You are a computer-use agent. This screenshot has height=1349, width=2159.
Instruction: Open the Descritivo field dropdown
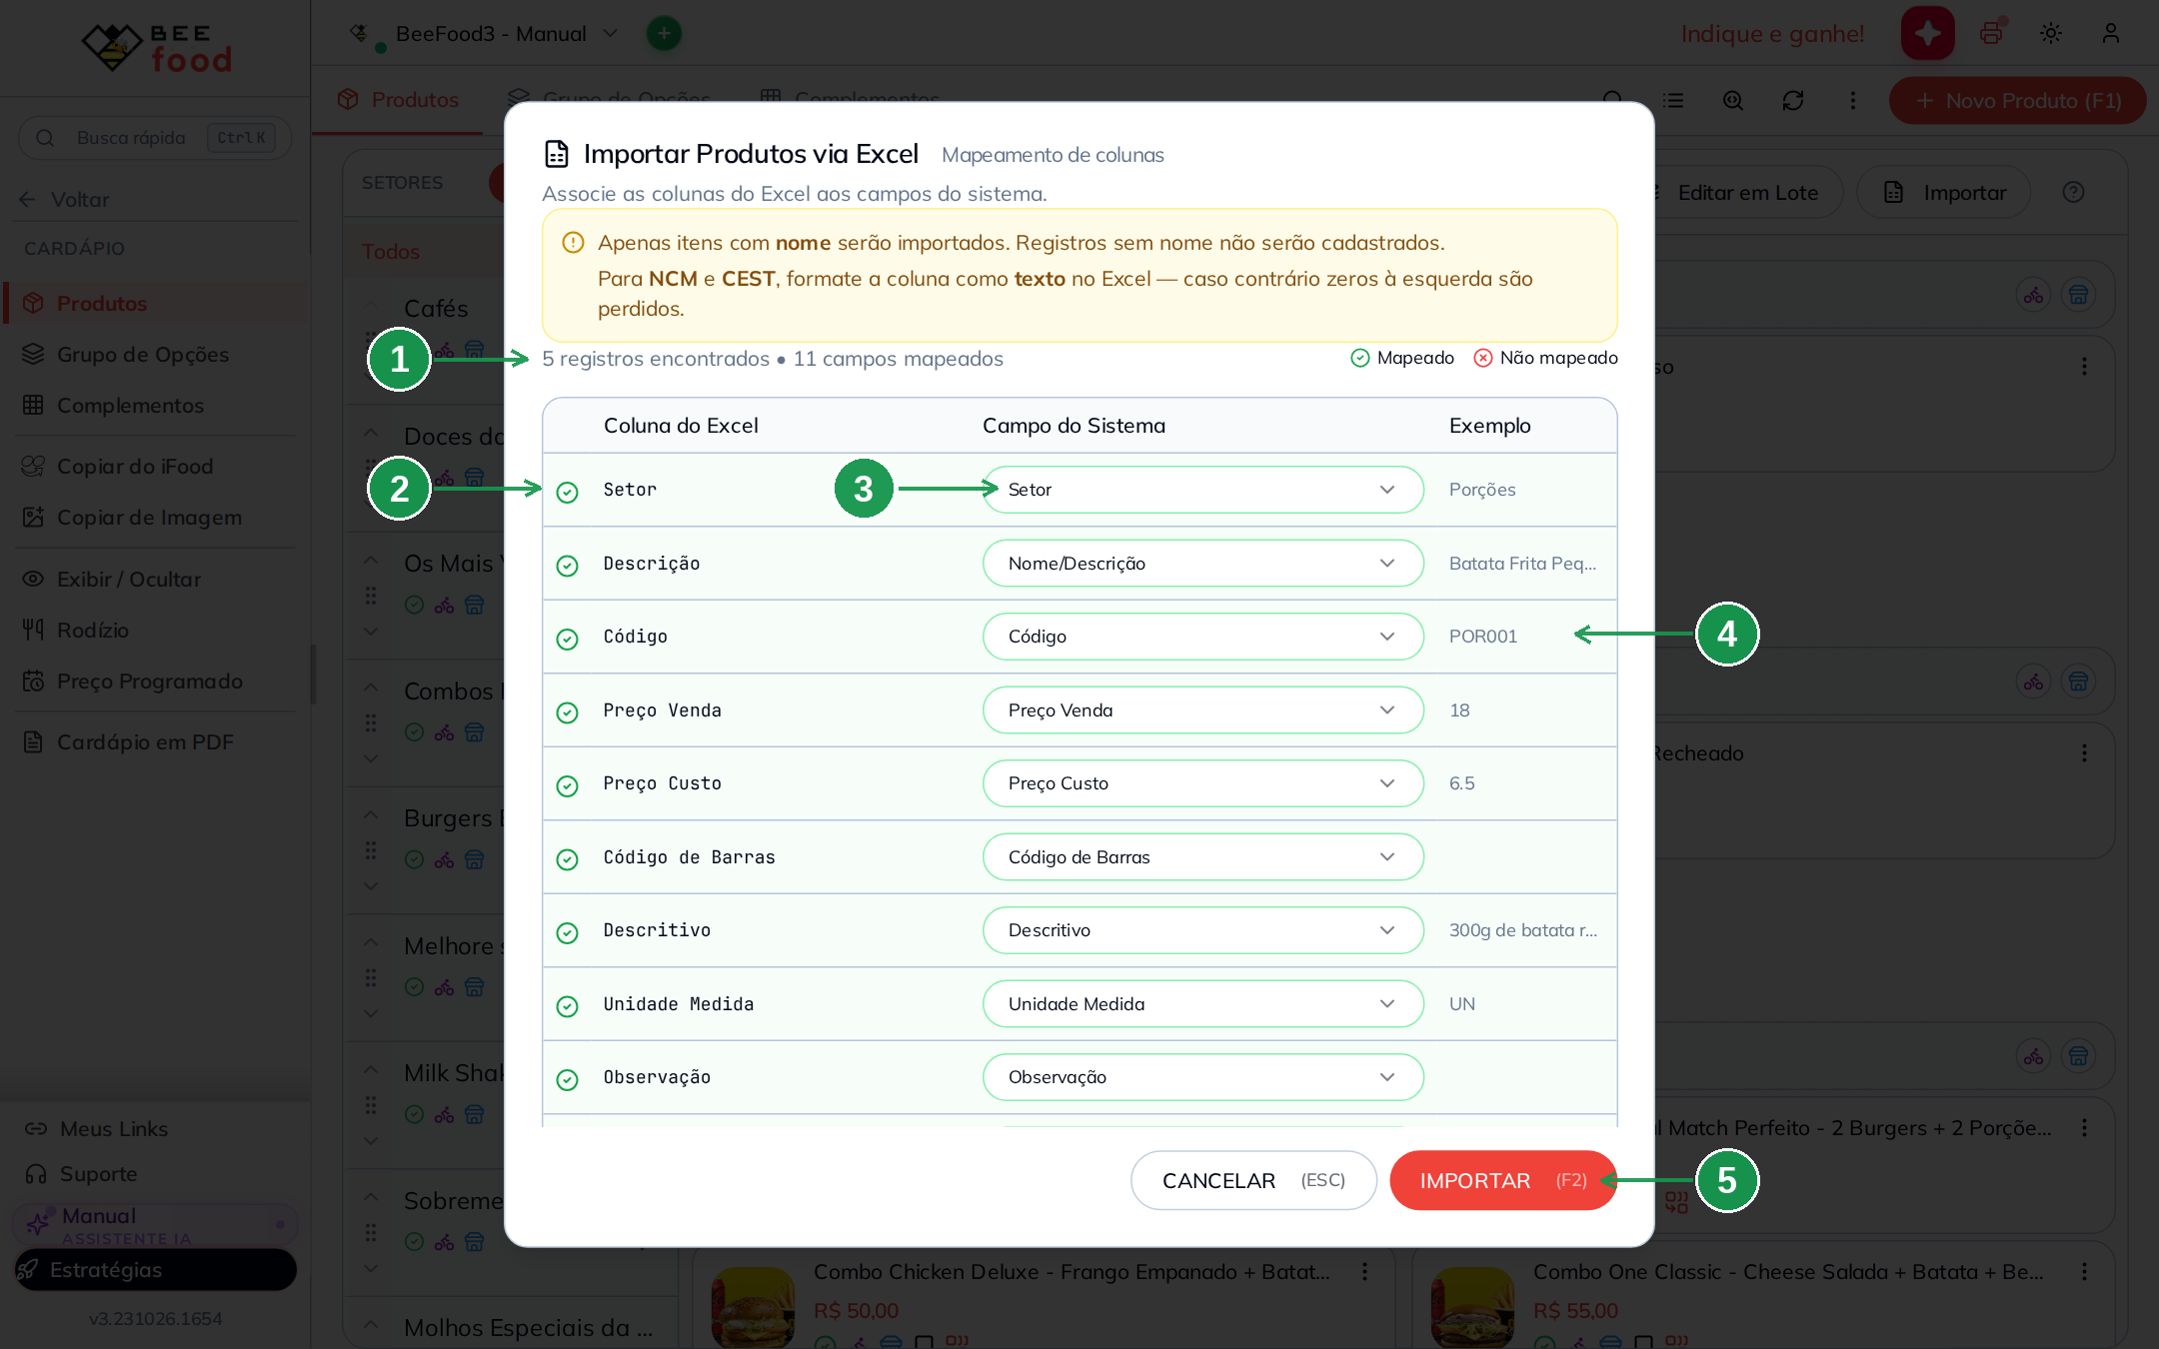[x=1202, y=930]
